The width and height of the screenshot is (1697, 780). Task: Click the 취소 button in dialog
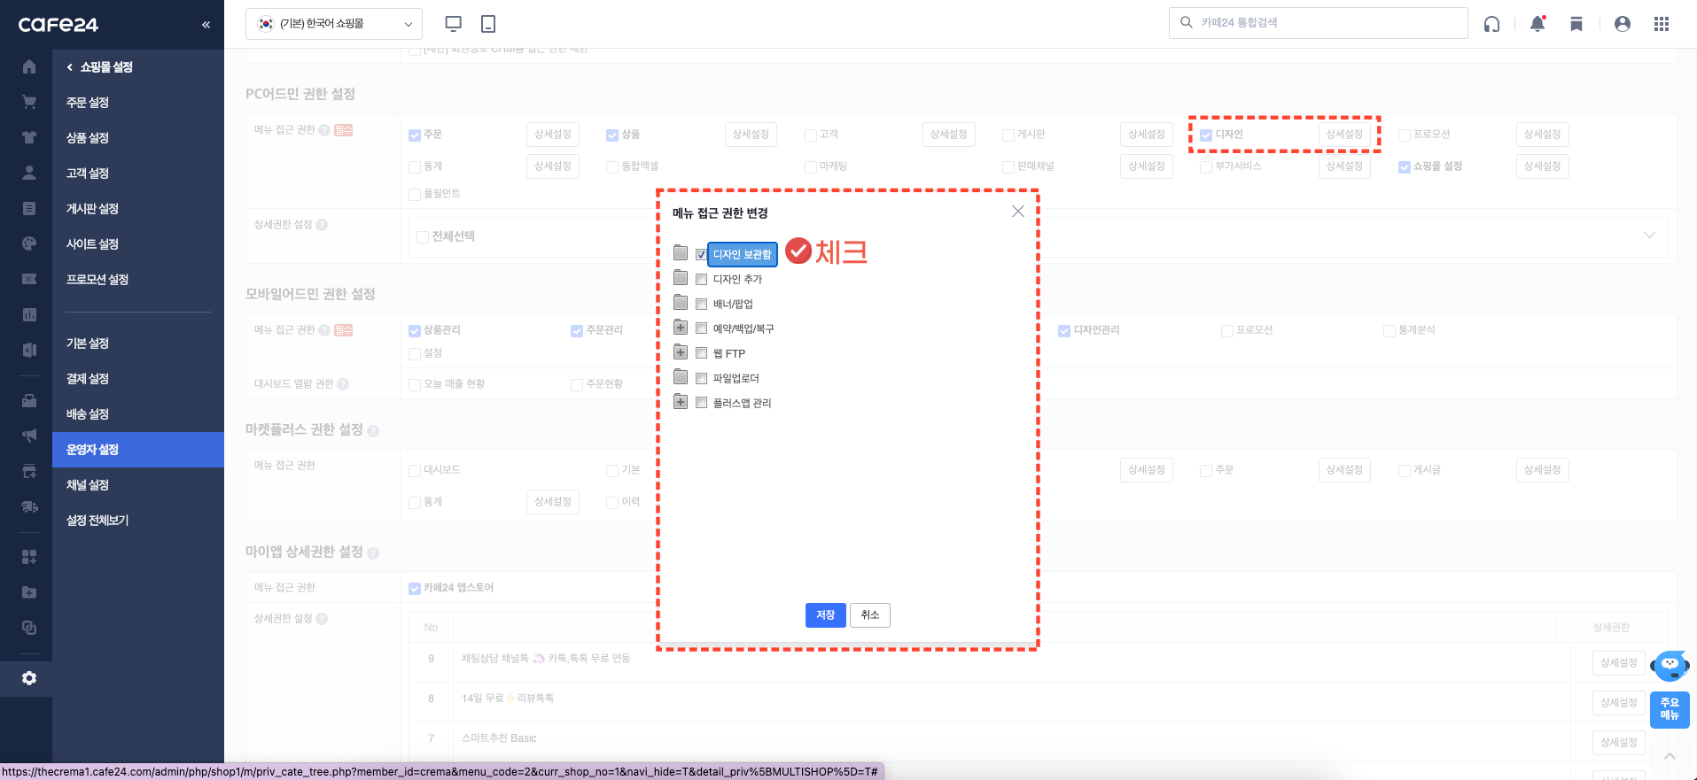[x=870, y=615]
